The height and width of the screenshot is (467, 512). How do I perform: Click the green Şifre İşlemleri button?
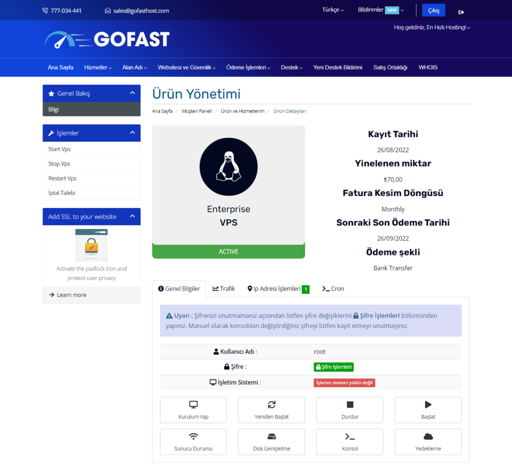pos(333,367)
